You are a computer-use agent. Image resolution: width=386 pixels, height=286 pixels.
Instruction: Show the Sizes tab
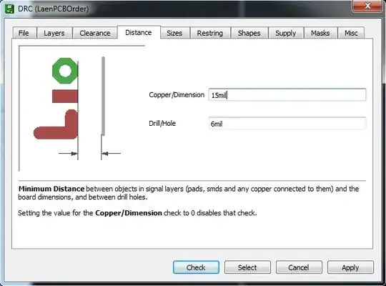click(174, 33)
